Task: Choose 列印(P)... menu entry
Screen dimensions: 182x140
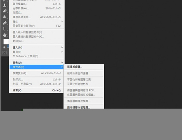Action: coord(37,80)
